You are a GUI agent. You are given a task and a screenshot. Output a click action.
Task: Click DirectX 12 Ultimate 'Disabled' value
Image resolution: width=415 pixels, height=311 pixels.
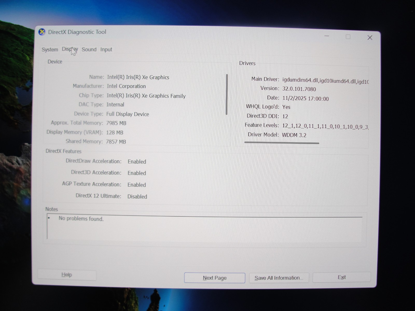coord(137,196)
